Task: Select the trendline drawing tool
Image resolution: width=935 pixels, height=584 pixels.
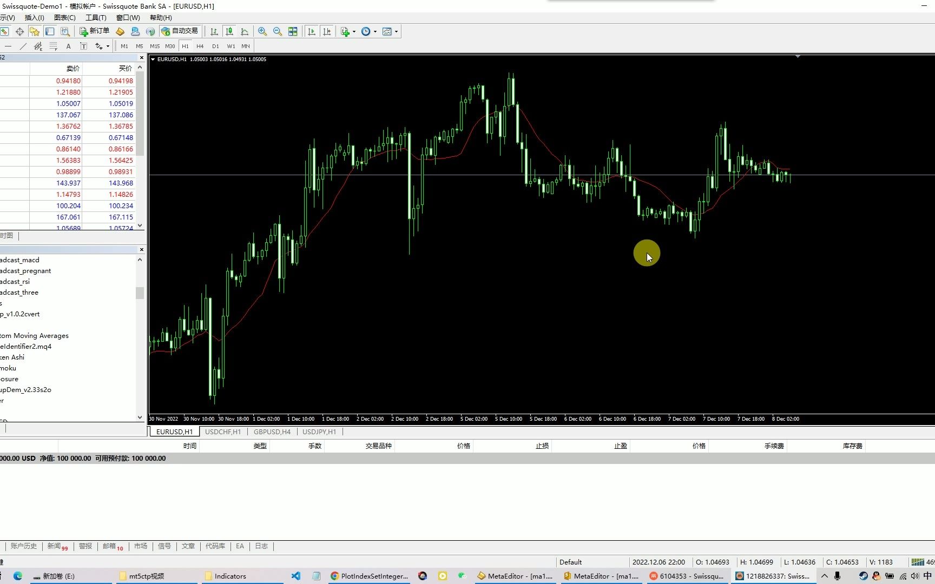Action: [23, 46]
